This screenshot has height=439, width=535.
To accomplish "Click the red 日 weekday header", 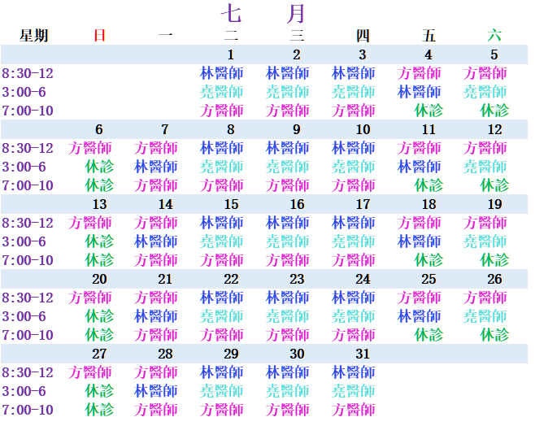I will [x=99, y=36].
